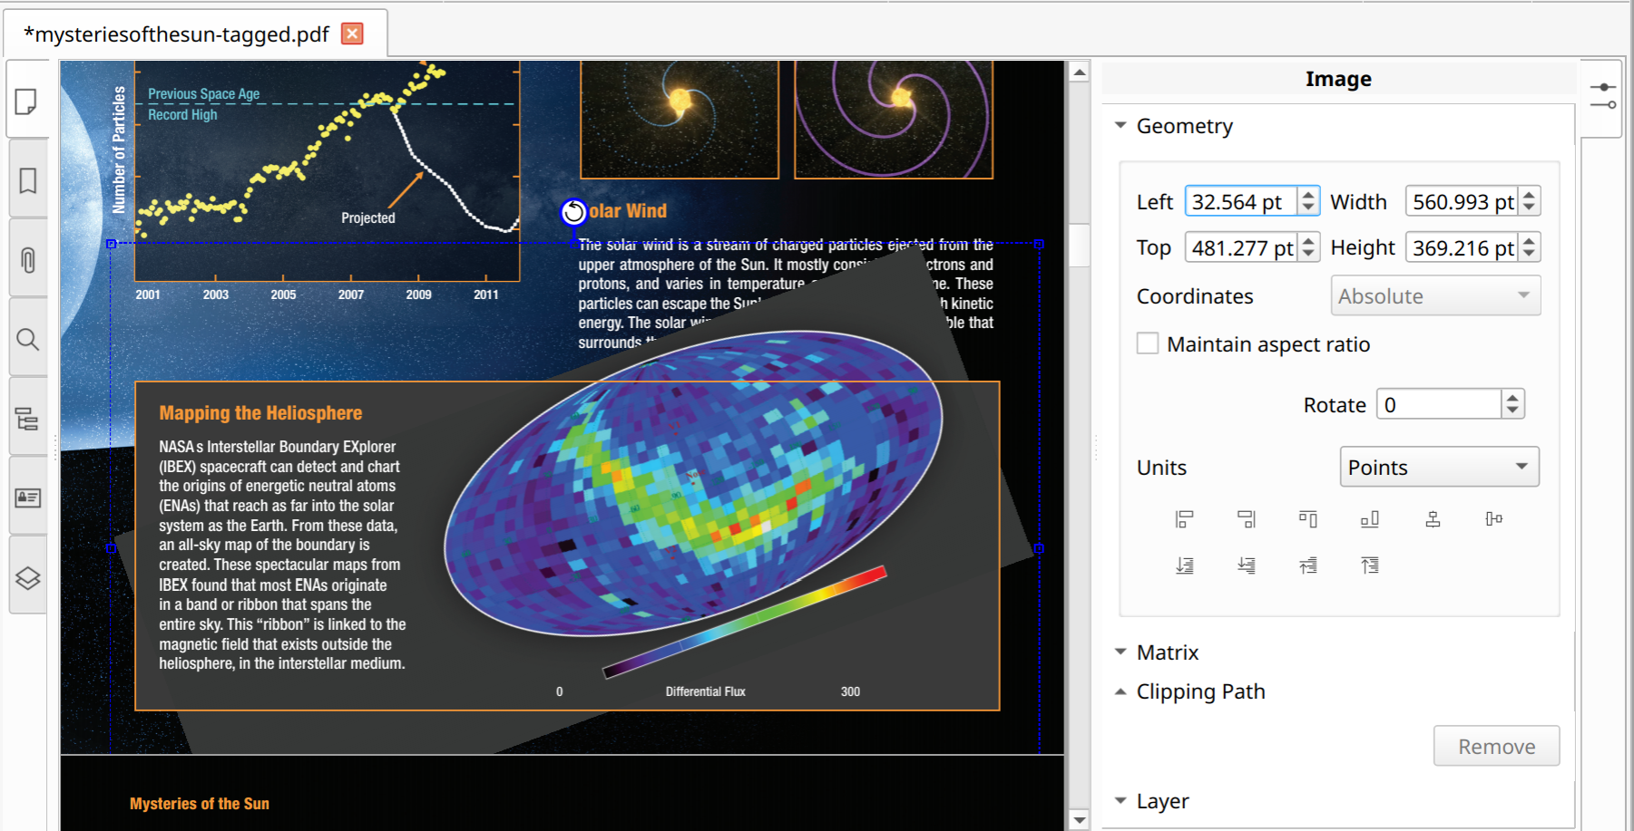
Task: Center objects on the vertical axis
Action: [x=1433, y=519]
